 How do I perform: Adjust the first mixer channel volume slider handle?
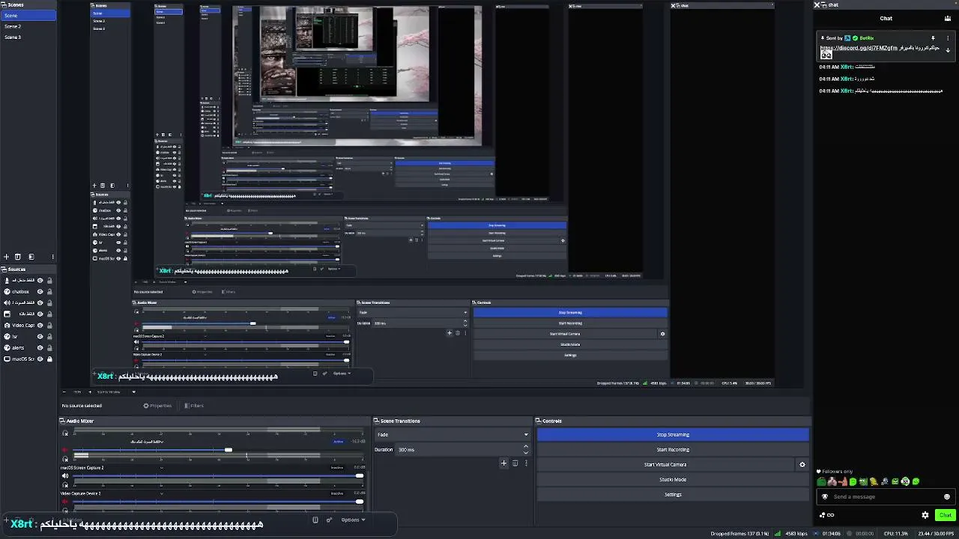pyautogui.click(x=229, y=451)
